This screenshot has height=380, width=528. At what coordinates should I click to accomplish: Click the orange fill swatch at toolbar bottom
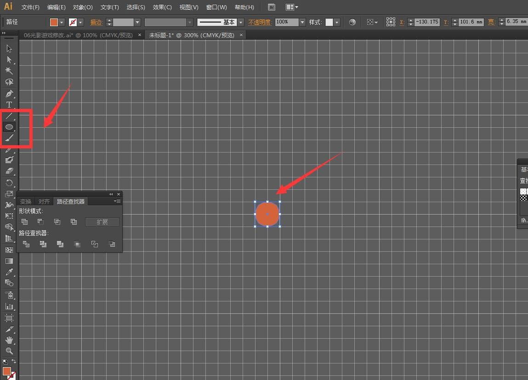pyautogui.click(x=6, y=371)
